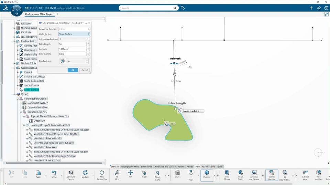This screenshot has width=330, height=185.
Task: Click the share arrow icon
Action: click(x=319, y=8)
